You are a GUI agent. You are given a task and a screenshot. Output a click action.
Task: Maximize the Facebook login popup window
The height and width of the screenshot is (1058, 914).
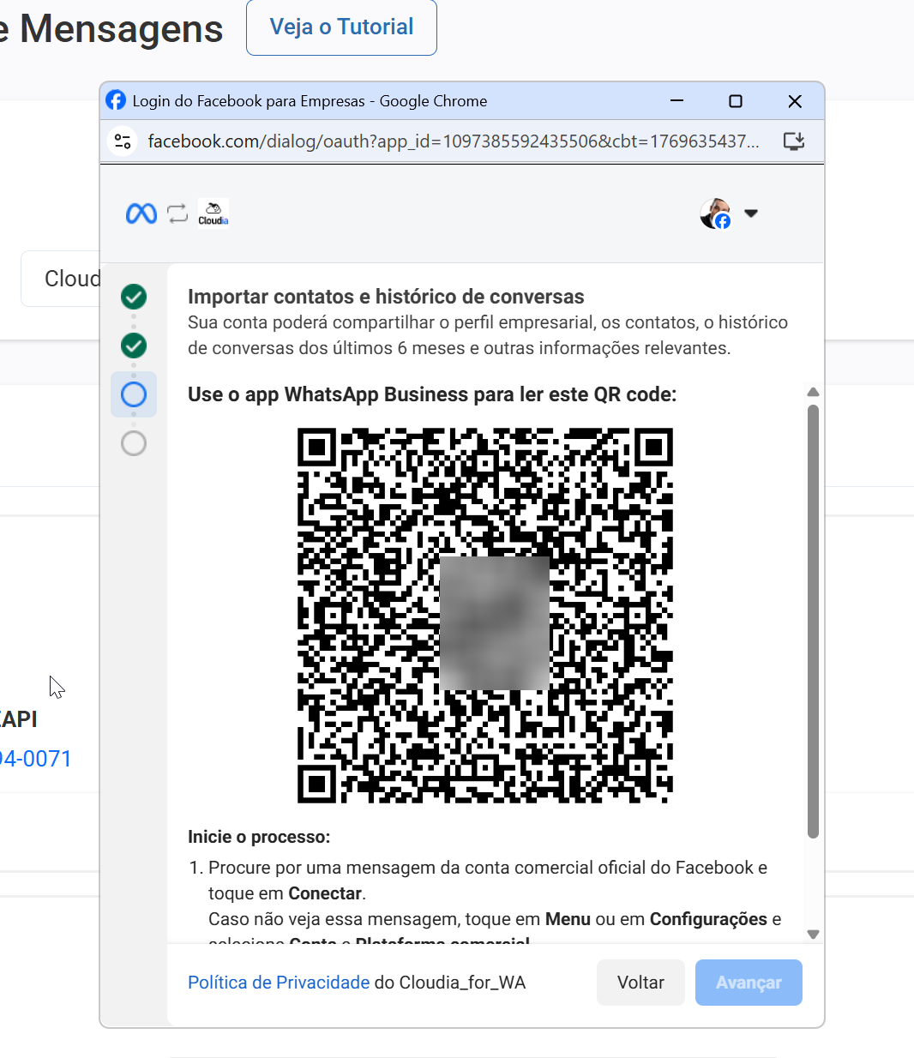click(736, 101)
